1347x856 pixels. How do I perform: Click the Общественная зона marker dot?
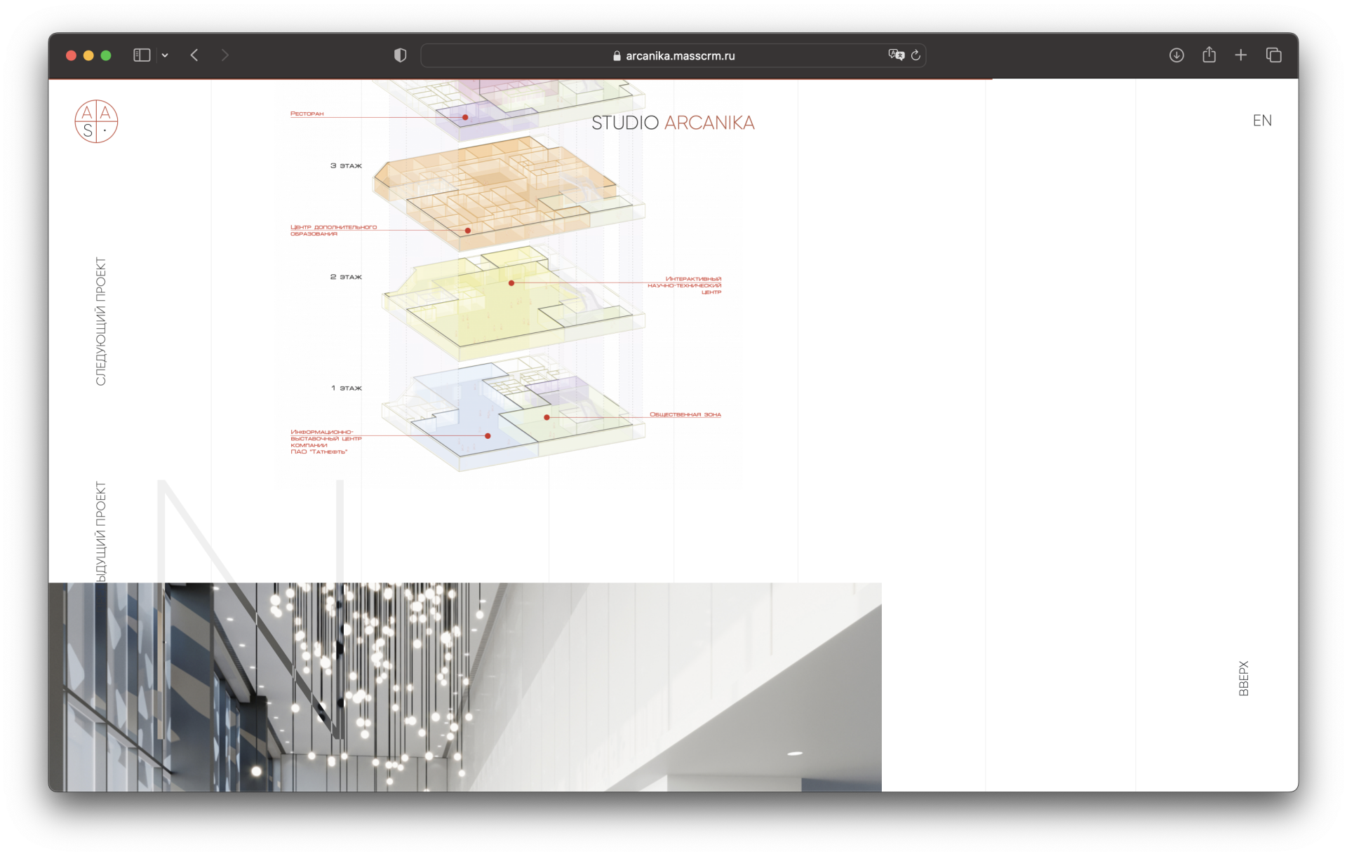pos(547,417)
